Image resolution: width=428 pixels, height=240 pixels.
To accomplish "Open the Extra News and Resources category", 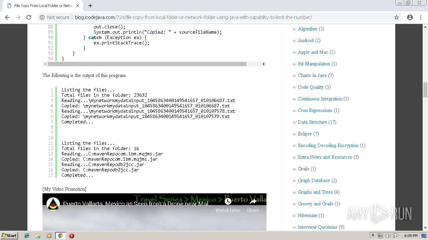I will (325, 157).
